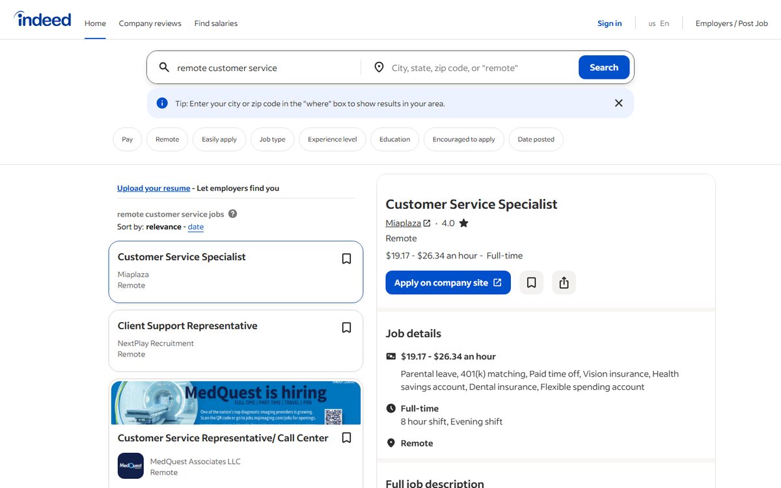Select the Customer Service Specialist job title

click(x=182, y=257)
